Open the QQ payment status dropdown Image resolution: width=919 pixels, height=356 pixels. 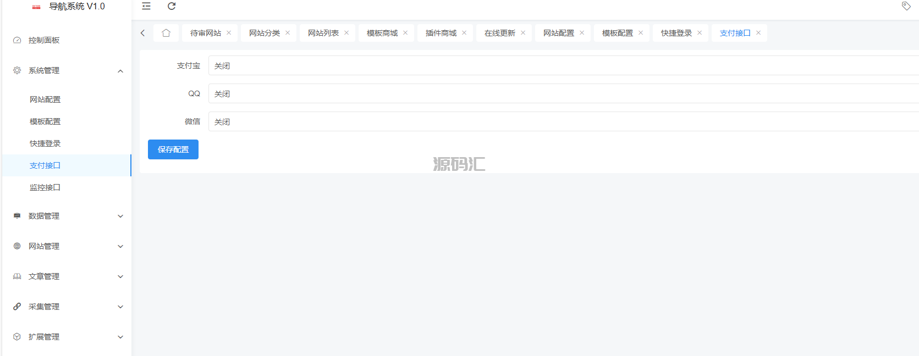(564, 93)
